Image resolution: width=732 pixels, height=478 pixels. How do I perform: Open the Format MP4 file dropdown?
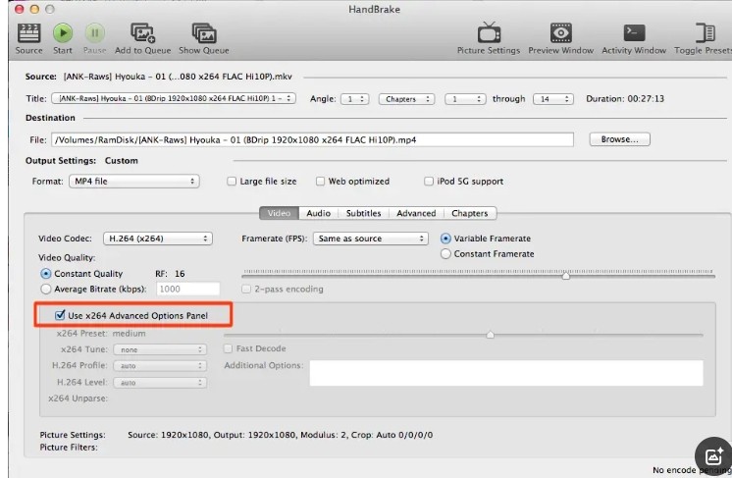(132, 182)
